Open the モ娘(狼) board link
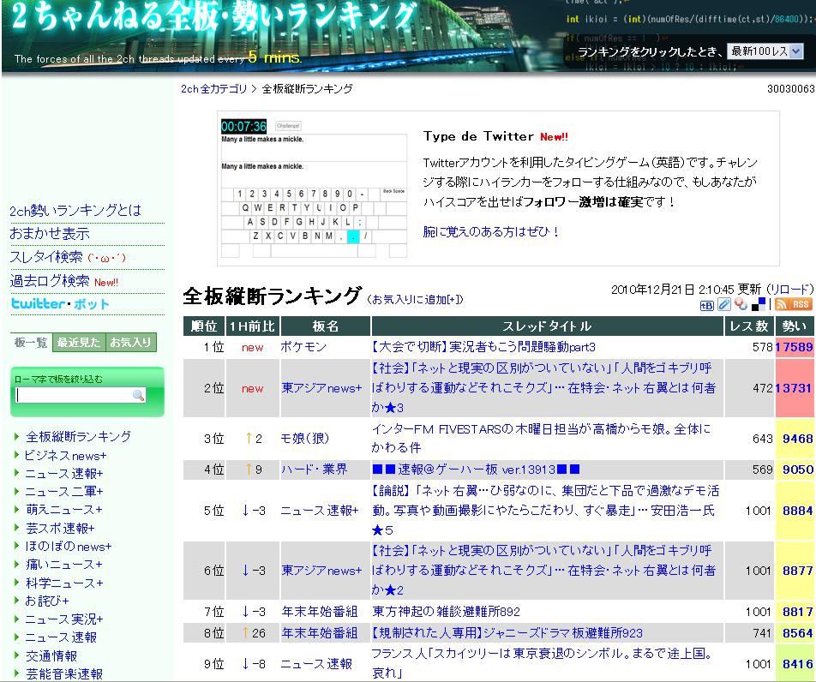Viewport: 816px width, 682px height. pyautogui.click(x=305, y=439)
